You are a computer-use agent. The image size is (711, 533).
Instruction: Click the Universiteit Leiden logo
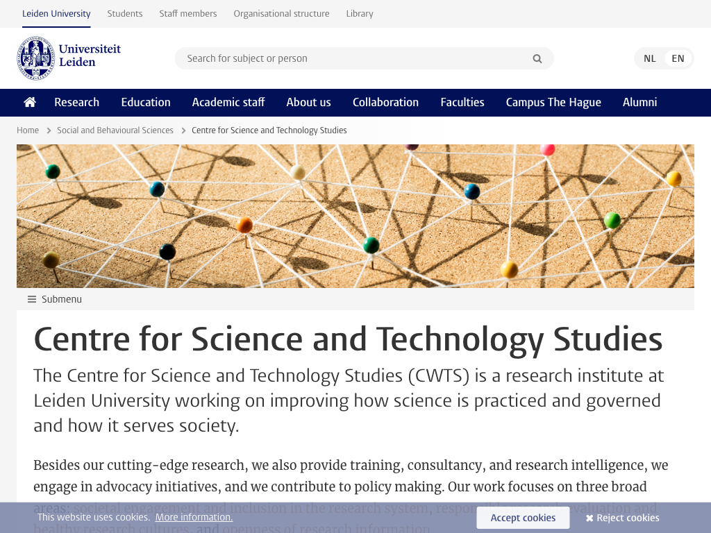pyautogui.click(x=69, y=58)
